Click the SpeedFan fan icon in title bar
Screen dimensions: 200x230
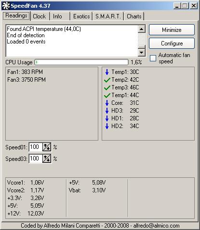(x=6, y=6)
